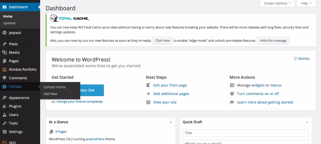Go to Home submenu

(8, 16)
